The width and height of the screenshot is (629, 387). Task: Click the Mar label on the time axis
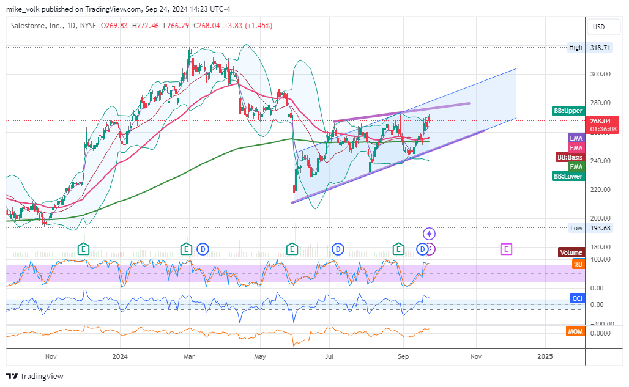[x=189, y=356]
